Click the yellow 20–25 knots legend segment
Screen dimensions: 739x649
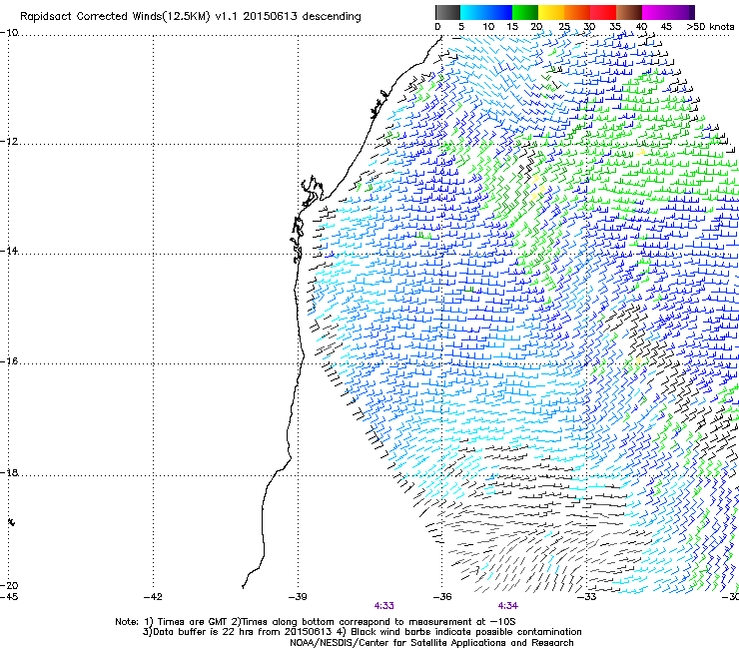(x=551, y=12)
